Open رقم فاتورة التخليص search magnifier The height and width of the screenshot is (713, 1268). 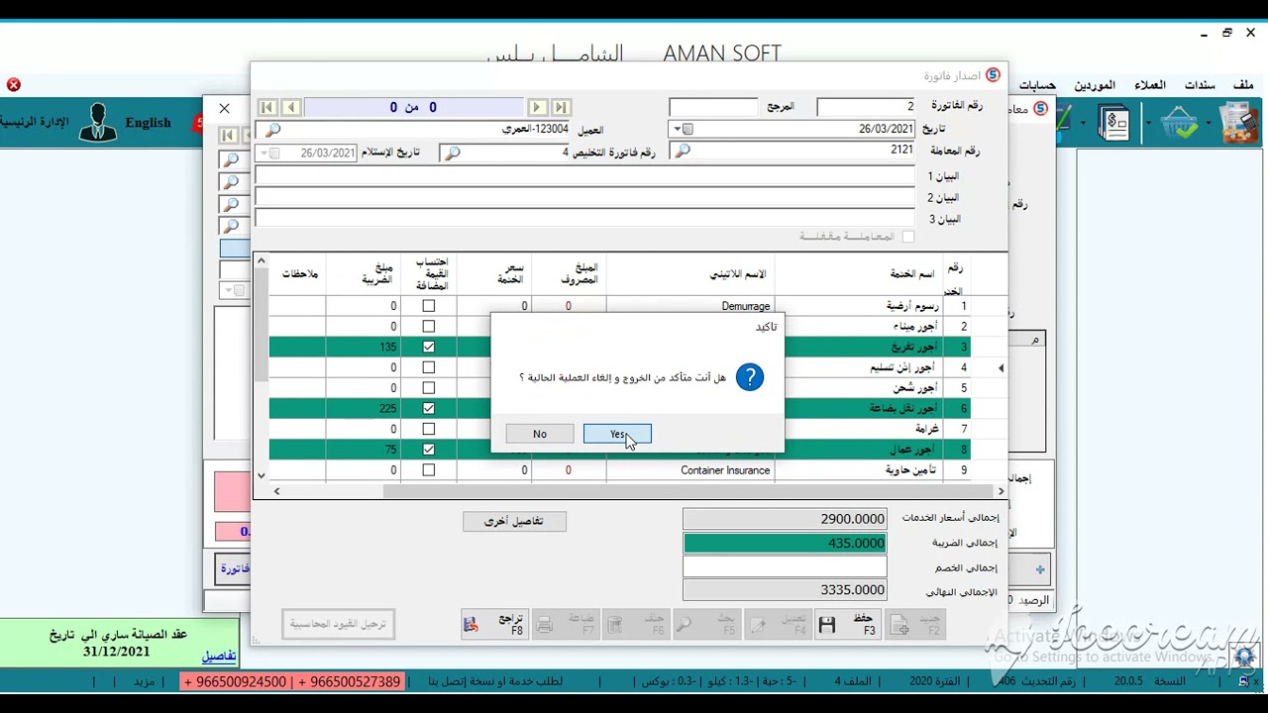[x=452, y=153]
